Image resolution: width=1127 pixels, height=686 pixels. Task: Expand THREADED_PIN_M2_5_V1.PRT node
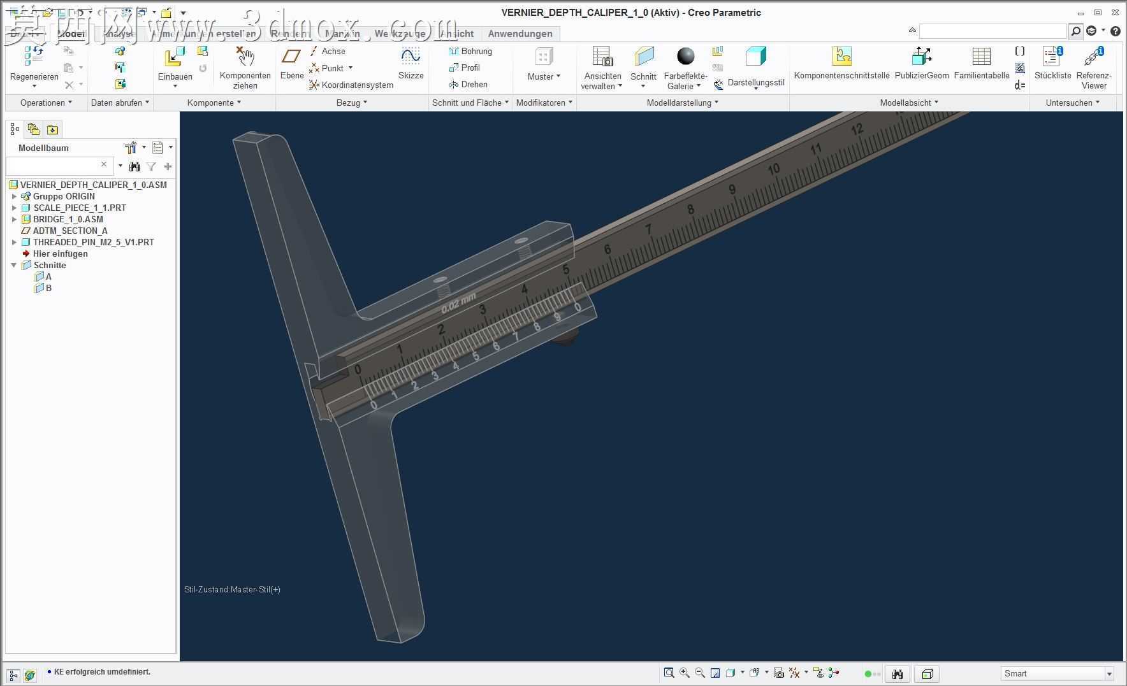pos(14,242)
